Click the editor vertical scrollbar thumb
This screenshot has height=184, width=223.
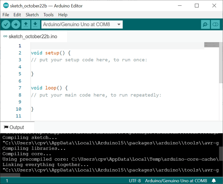pos(221,63)
